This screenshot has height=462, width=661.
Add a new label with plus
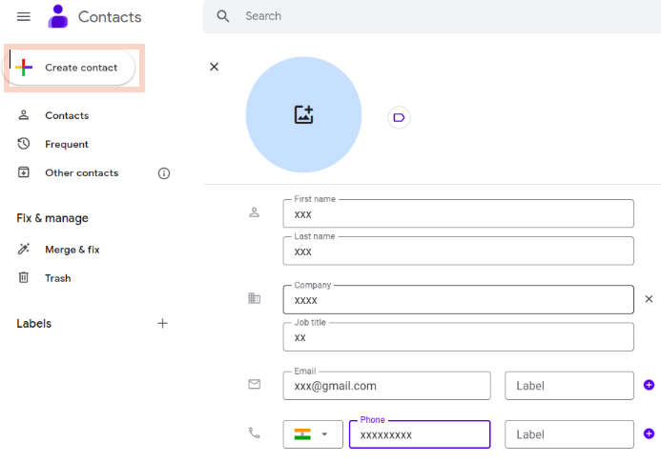pyautogui.click(x=162, y=324)
